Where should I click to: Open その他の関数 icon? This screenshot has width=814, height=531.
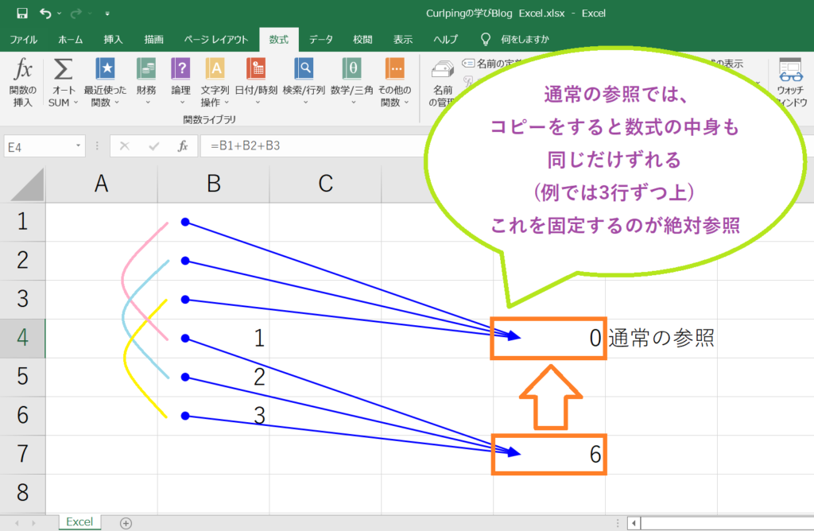click(394, 69)
